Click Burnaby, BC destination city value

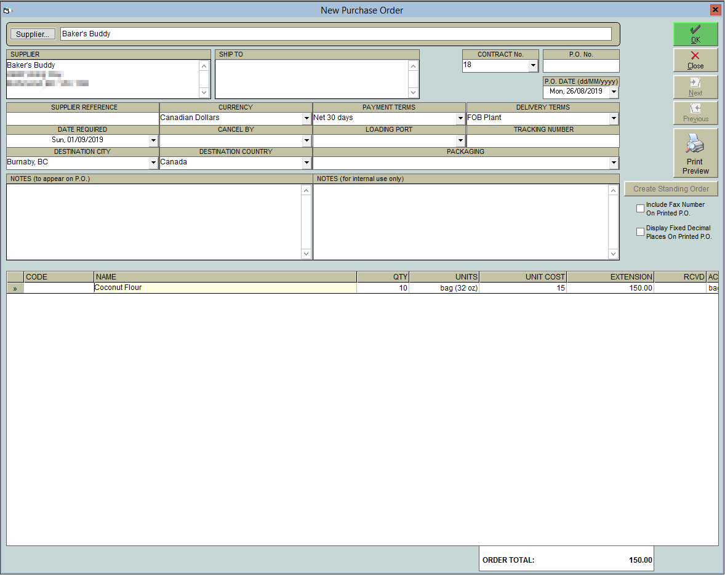27,162
